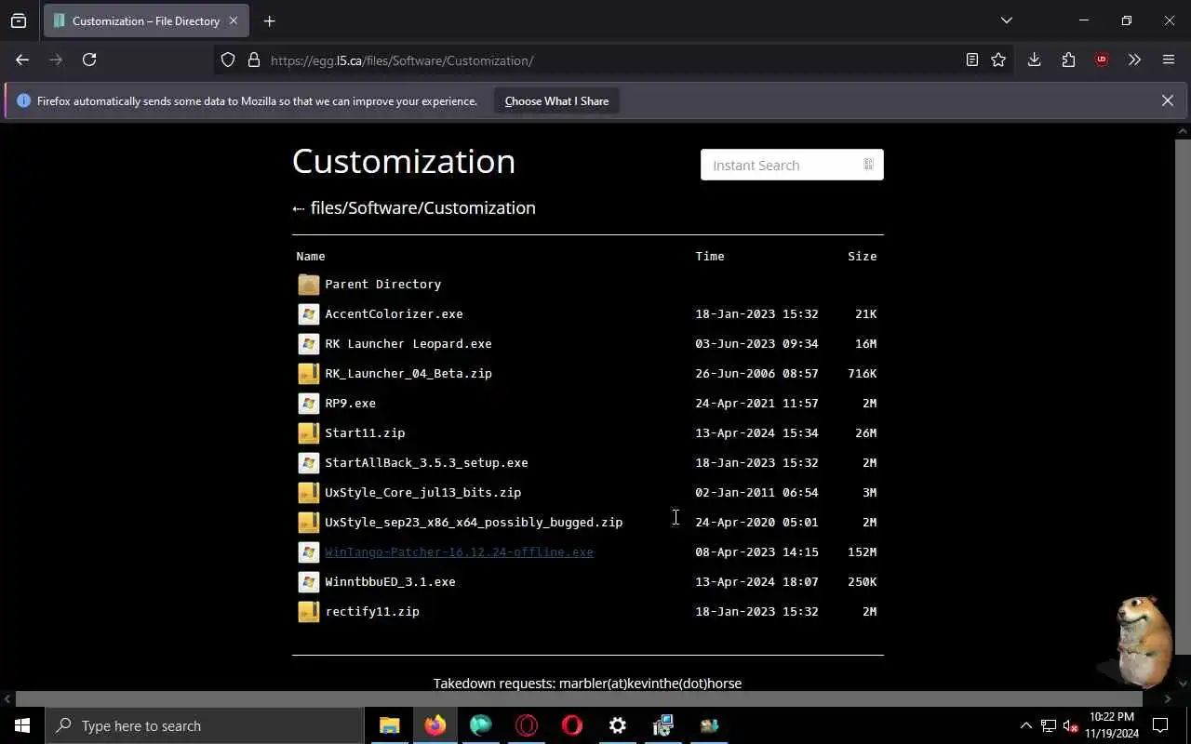
Task: Open the files/Software/Customization breadcrumb link
Action: [423, 207]
